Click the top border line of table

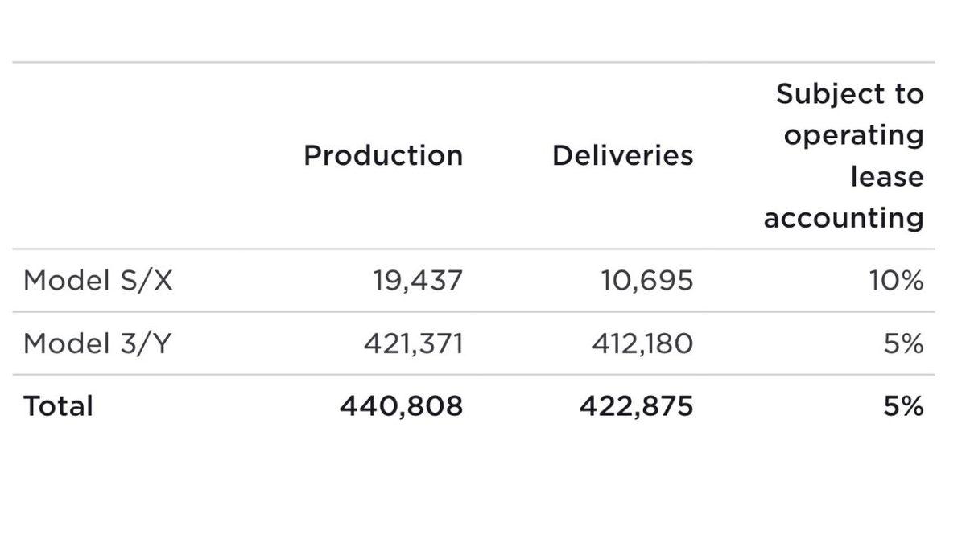[x=473, y=62]
